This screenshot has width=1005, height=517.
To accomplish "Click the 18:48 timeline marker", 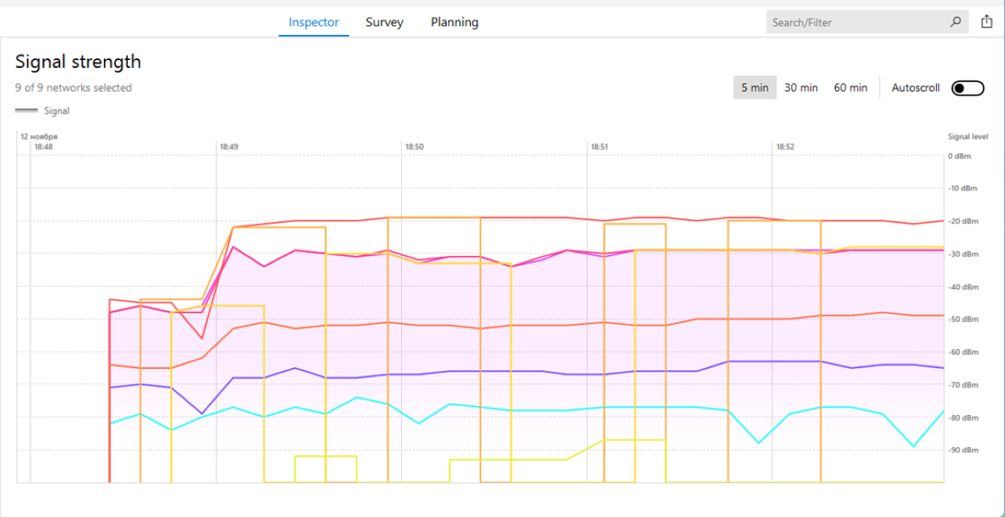I will tap(43, 147).
